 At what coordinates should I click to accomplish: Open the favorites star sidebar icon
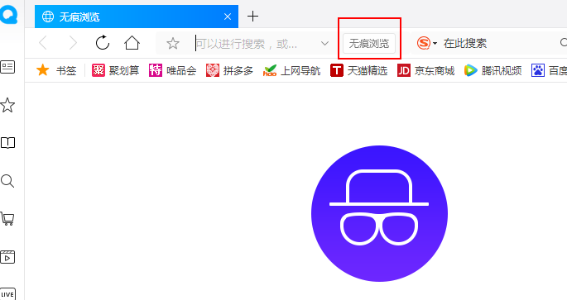point(7,105)
